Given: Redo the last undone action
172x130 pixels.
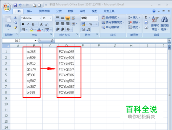Looking at the screenshot, I should pos(27,5).
